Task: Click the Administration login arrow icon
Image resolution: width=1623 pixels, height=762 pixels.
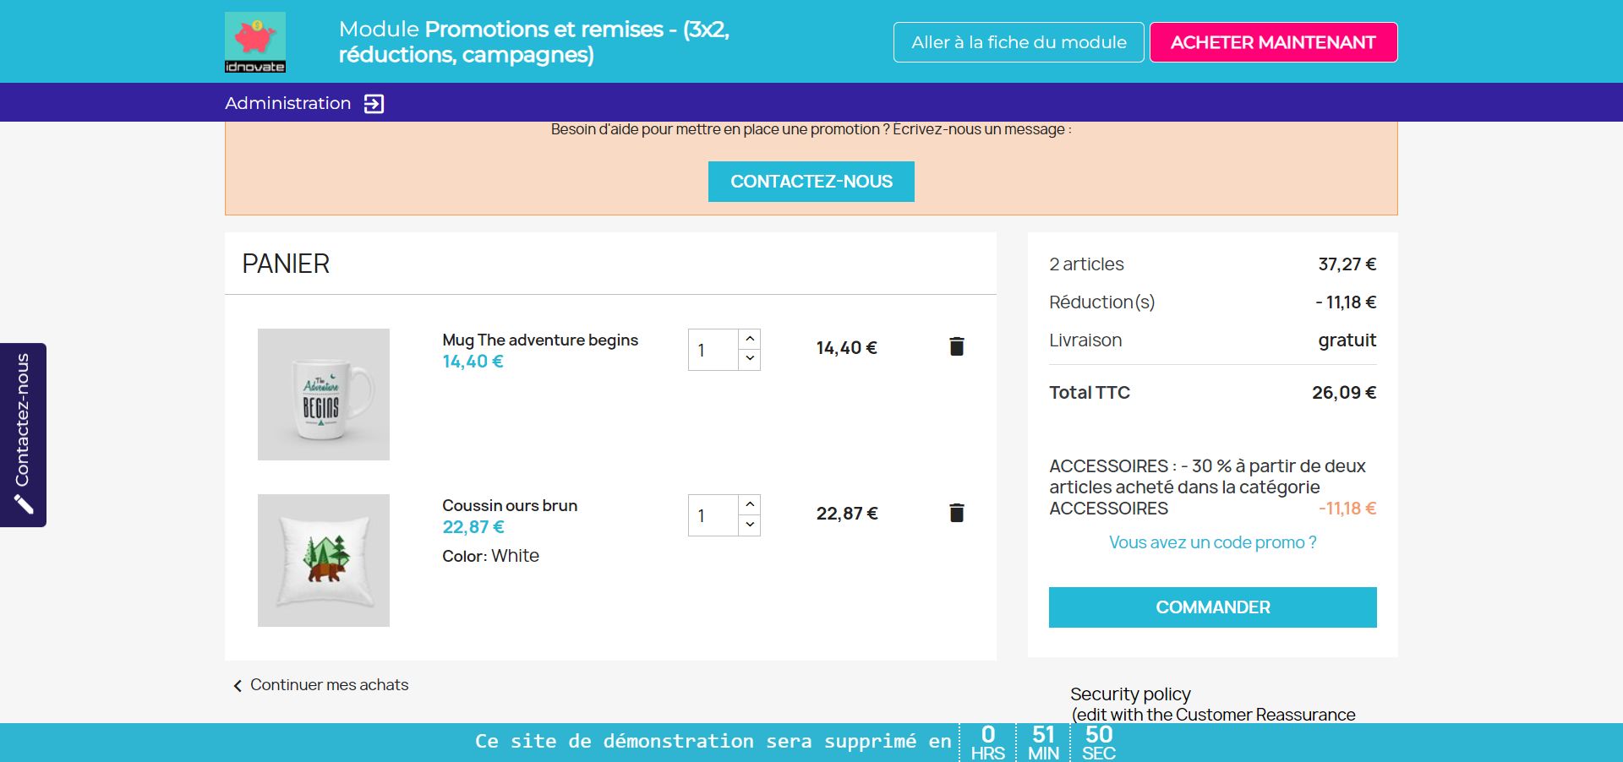Action: click(374, 104)
